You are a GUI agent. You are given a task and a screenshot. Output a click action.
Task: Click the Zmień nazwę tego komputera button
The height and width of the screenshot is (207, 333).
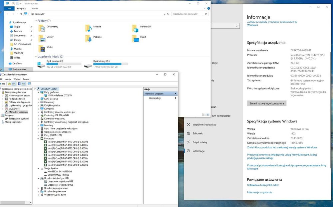(267, 103)
